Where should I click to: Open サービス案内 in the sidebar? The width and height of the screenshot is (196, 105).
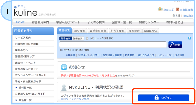[x=33, y=38]
